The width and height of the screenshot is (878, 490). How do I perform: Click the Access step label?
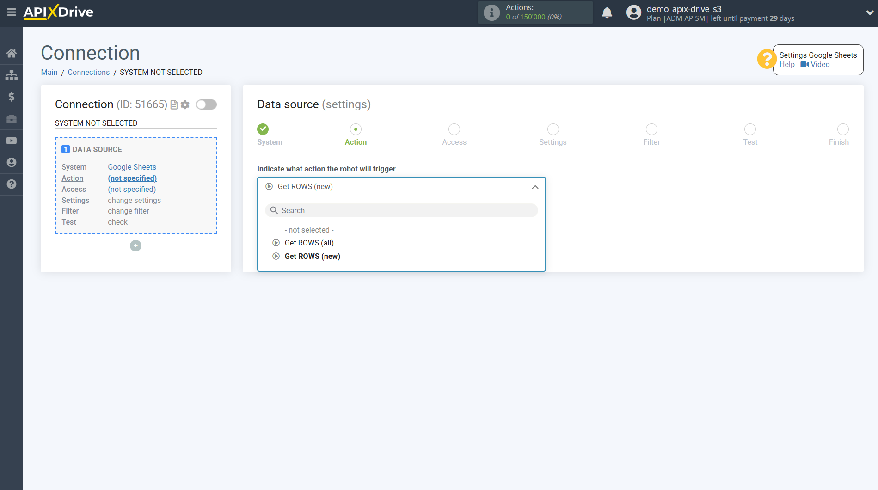454,142
